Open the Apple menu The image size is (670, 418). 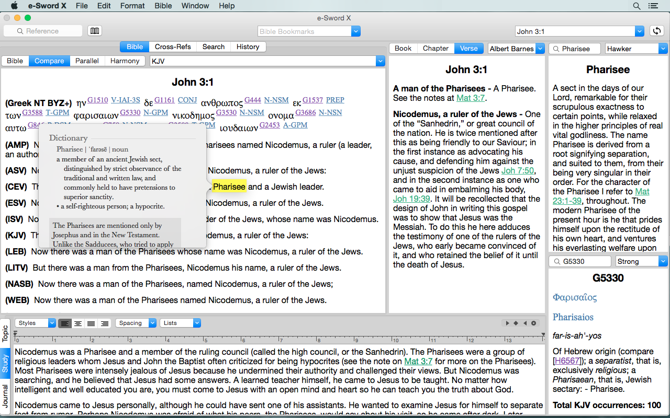[x=14, y=6]
